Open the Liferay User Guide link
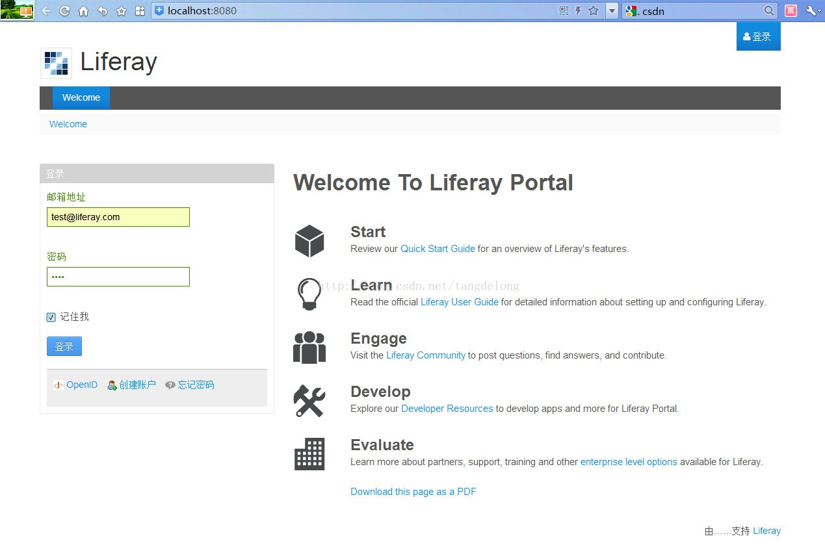Viewport: 825px width, 558px height. (x=460, y=301)
